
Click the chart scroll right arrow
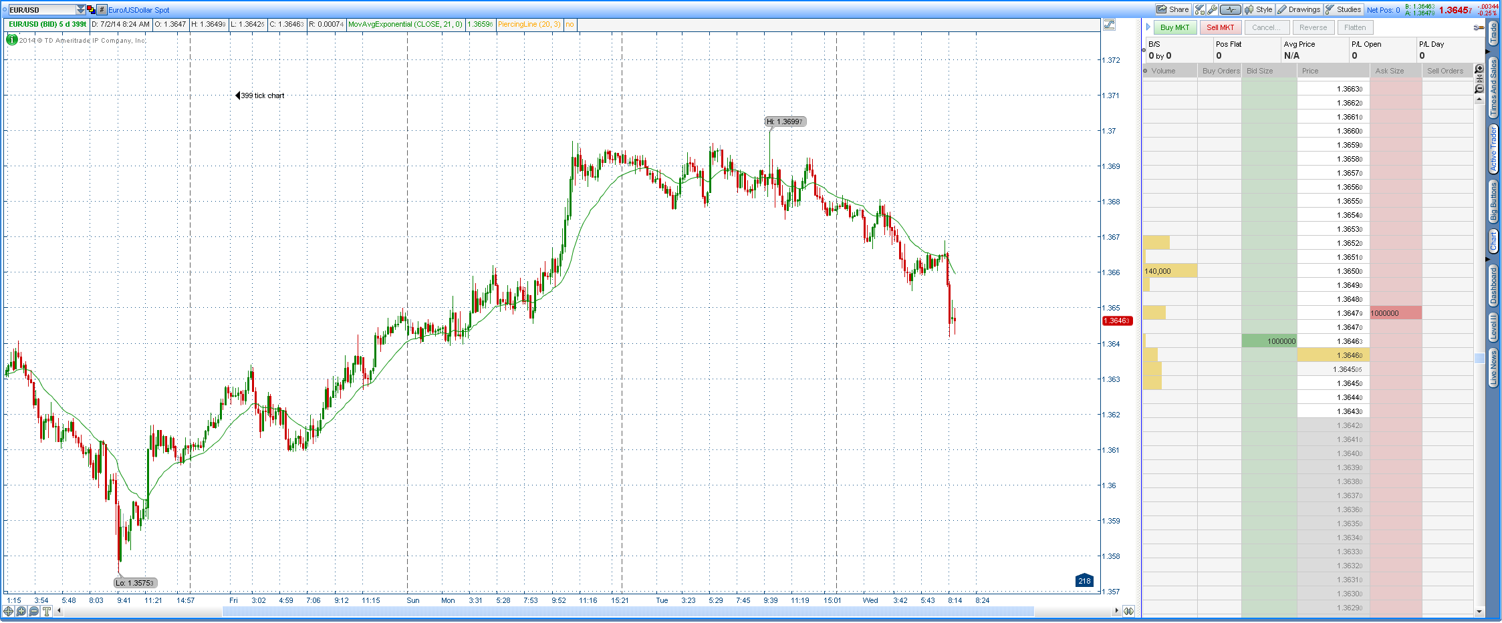coord(1116,611)
